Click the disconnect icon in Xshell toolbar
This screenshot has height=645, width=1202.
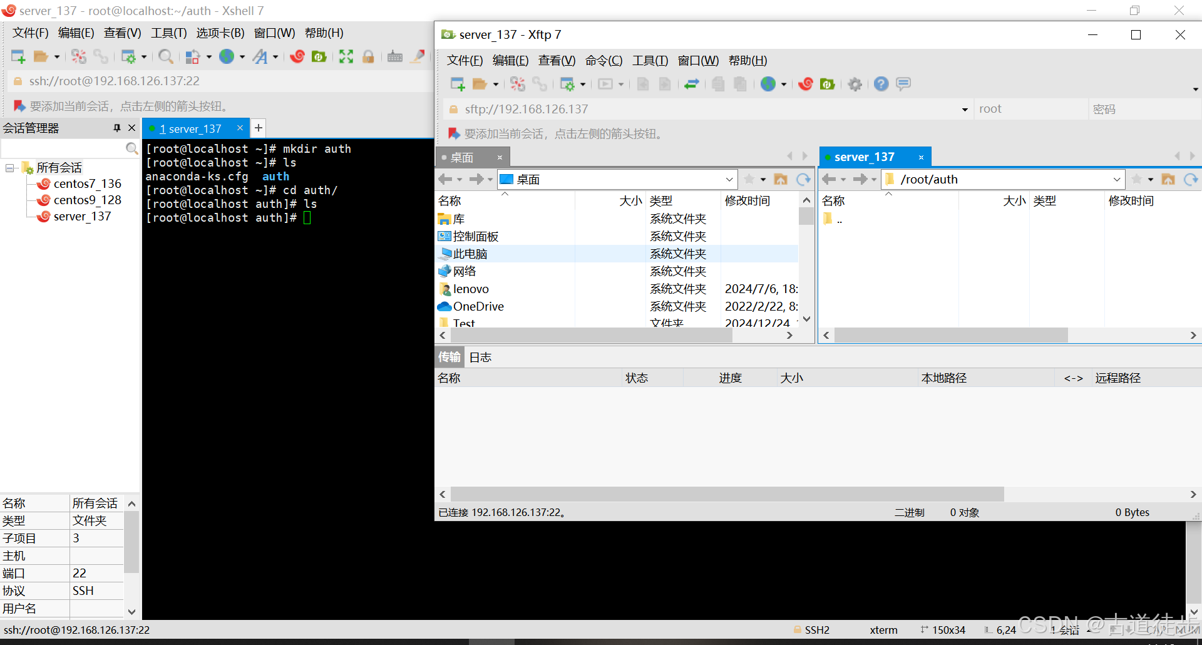tap(79, 57)
